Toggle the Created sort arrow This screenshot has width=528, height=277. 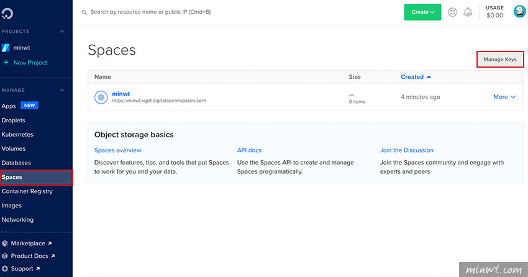(429, 77)
